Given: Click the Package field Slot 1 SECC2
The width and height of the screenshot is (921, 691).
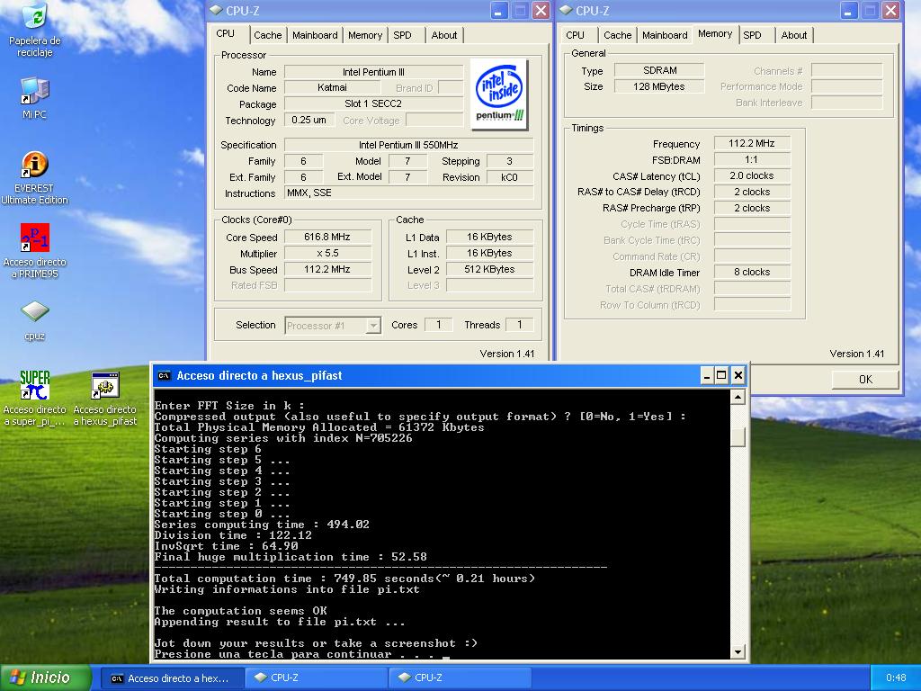Looking at the screenshot, I should coord(373,104).
